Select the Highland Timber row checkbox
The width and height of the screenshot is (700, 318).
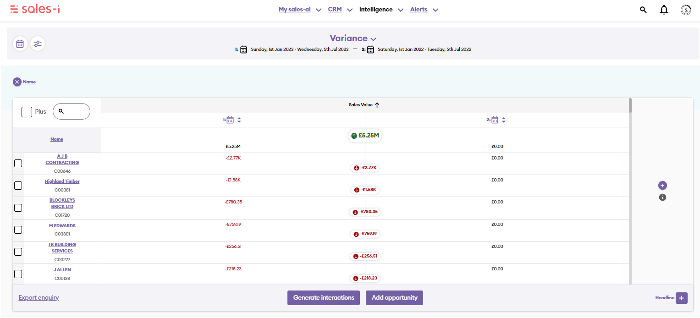click(18, 186)
